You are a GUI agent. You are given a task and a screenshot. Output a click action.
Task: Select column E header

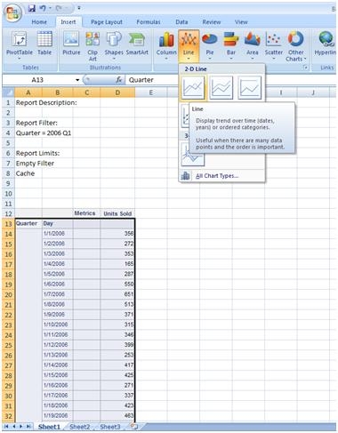tap(151, 92)
